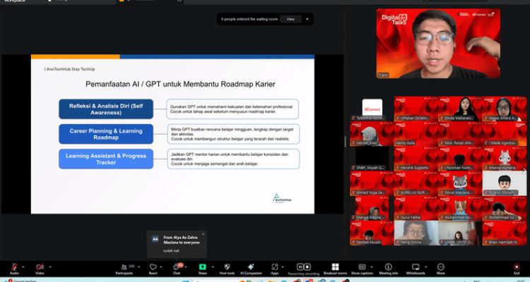
Task: Click muted mic icon on Saddan Husain tile
Action: pyautogui.click(x=353, y=243)
